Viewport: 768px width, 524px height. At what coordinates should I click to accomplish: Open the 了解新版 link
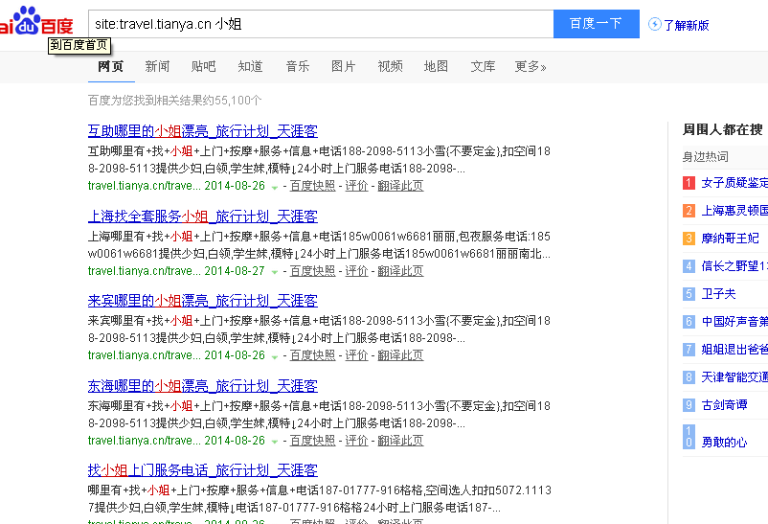687,25
